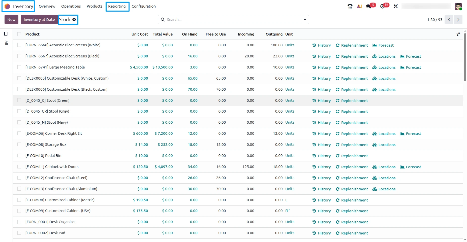This screenshot has height=242, width=467.
Task: Open the Configuration menu
Action: 144,6
